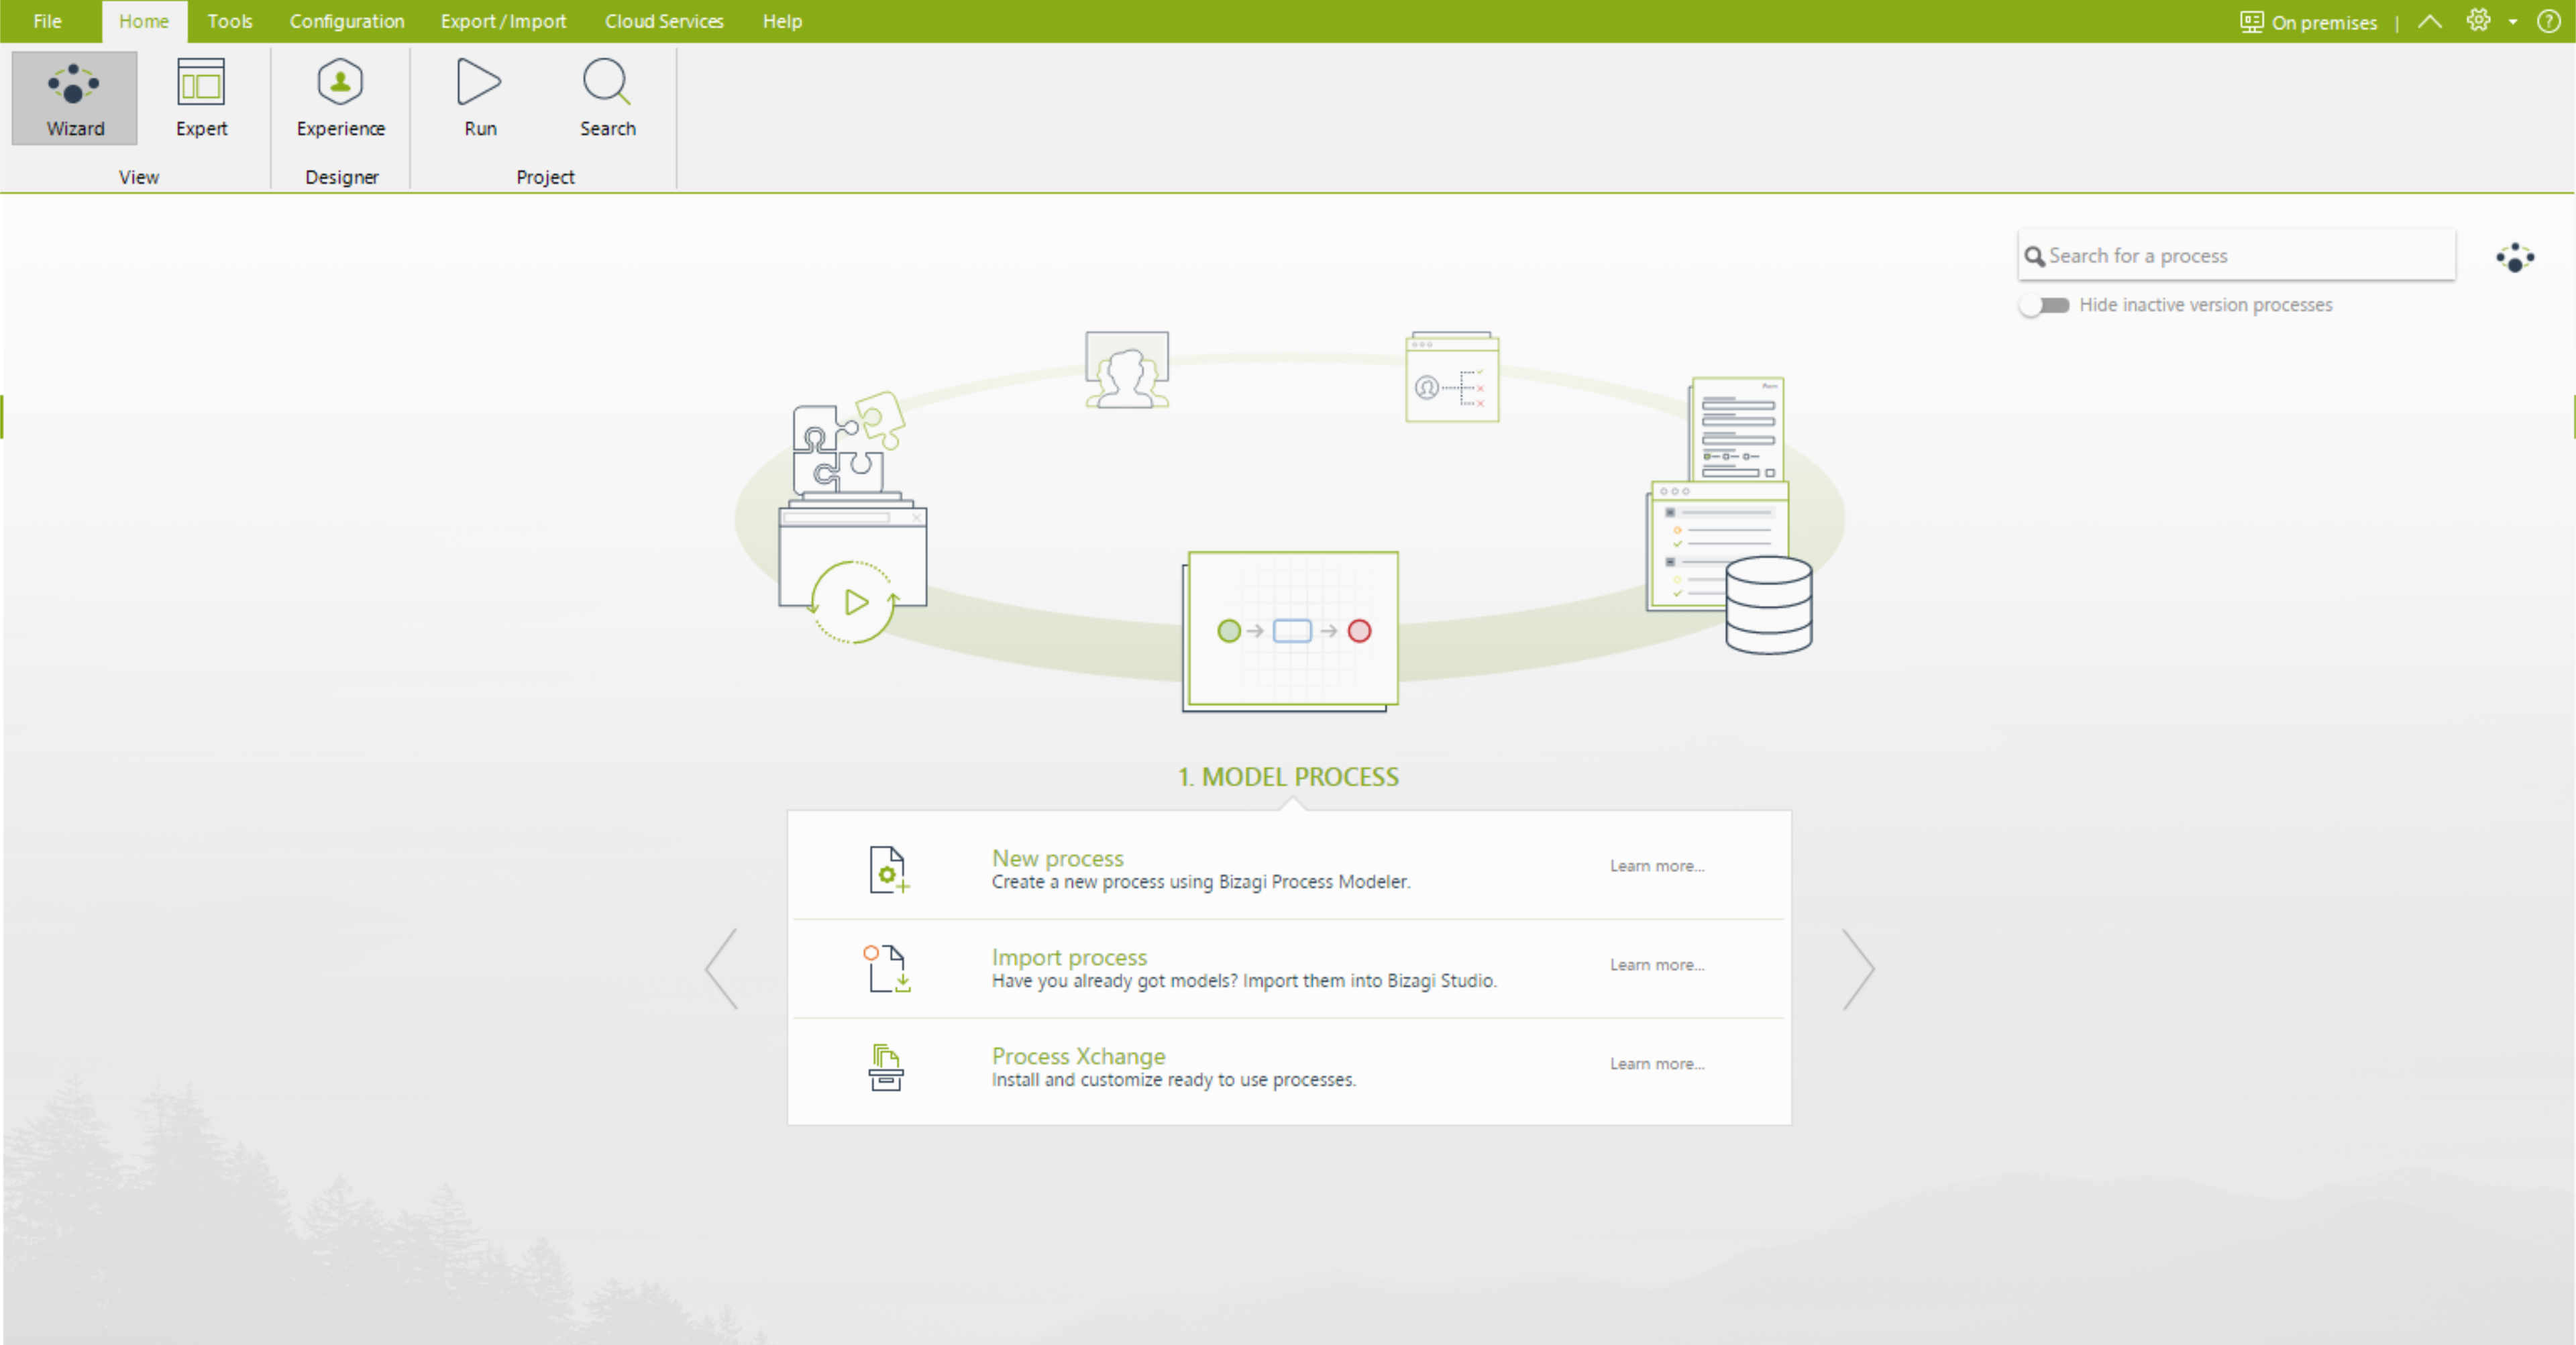Select the Business Rules step icon

click(1452, 377)
